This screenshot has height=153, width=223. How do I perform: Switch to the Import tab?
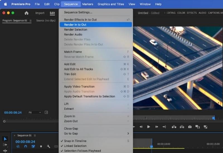pyautogui.click(x=40, y=13)
